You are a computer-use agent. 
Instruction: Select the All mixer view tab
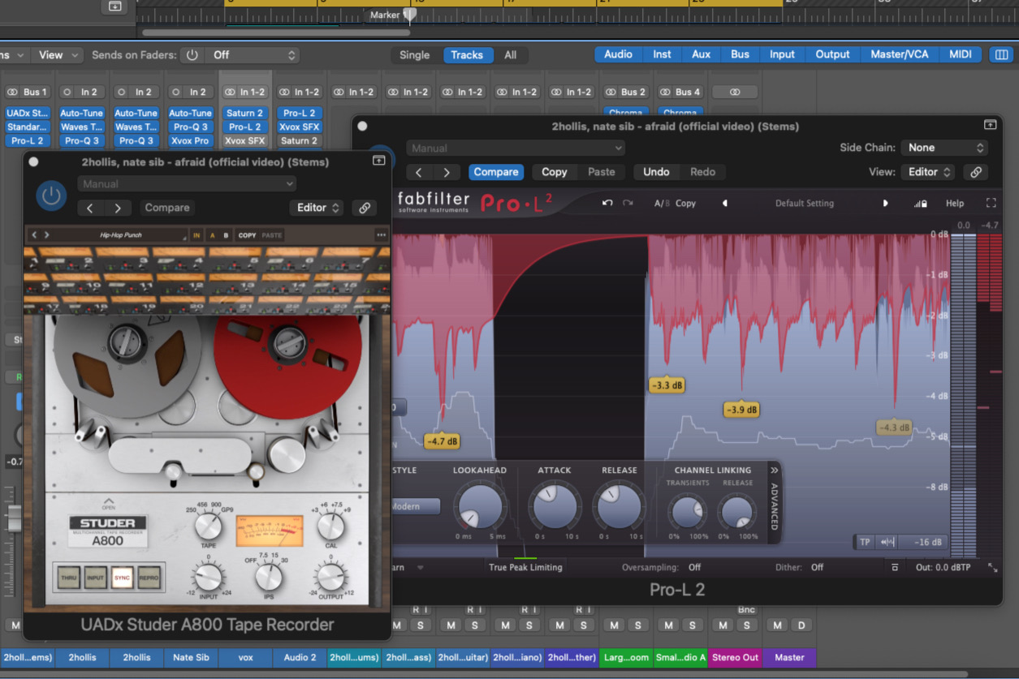pyautogui.click(x=510, y=54)
